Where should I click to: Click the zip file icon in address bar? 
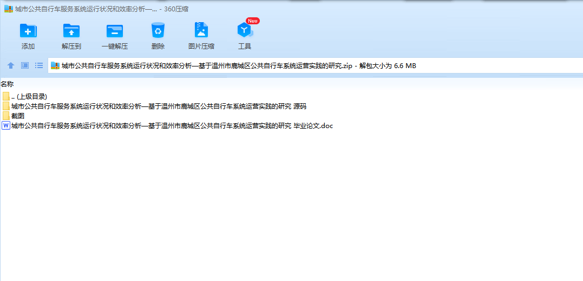[x=55, y=66]
